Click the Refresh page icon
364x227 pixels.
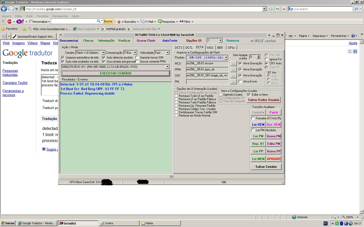coord(277,9)
